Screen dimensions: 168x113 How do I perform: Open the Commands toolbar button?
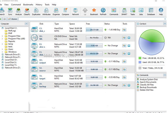tap(114, 11)
